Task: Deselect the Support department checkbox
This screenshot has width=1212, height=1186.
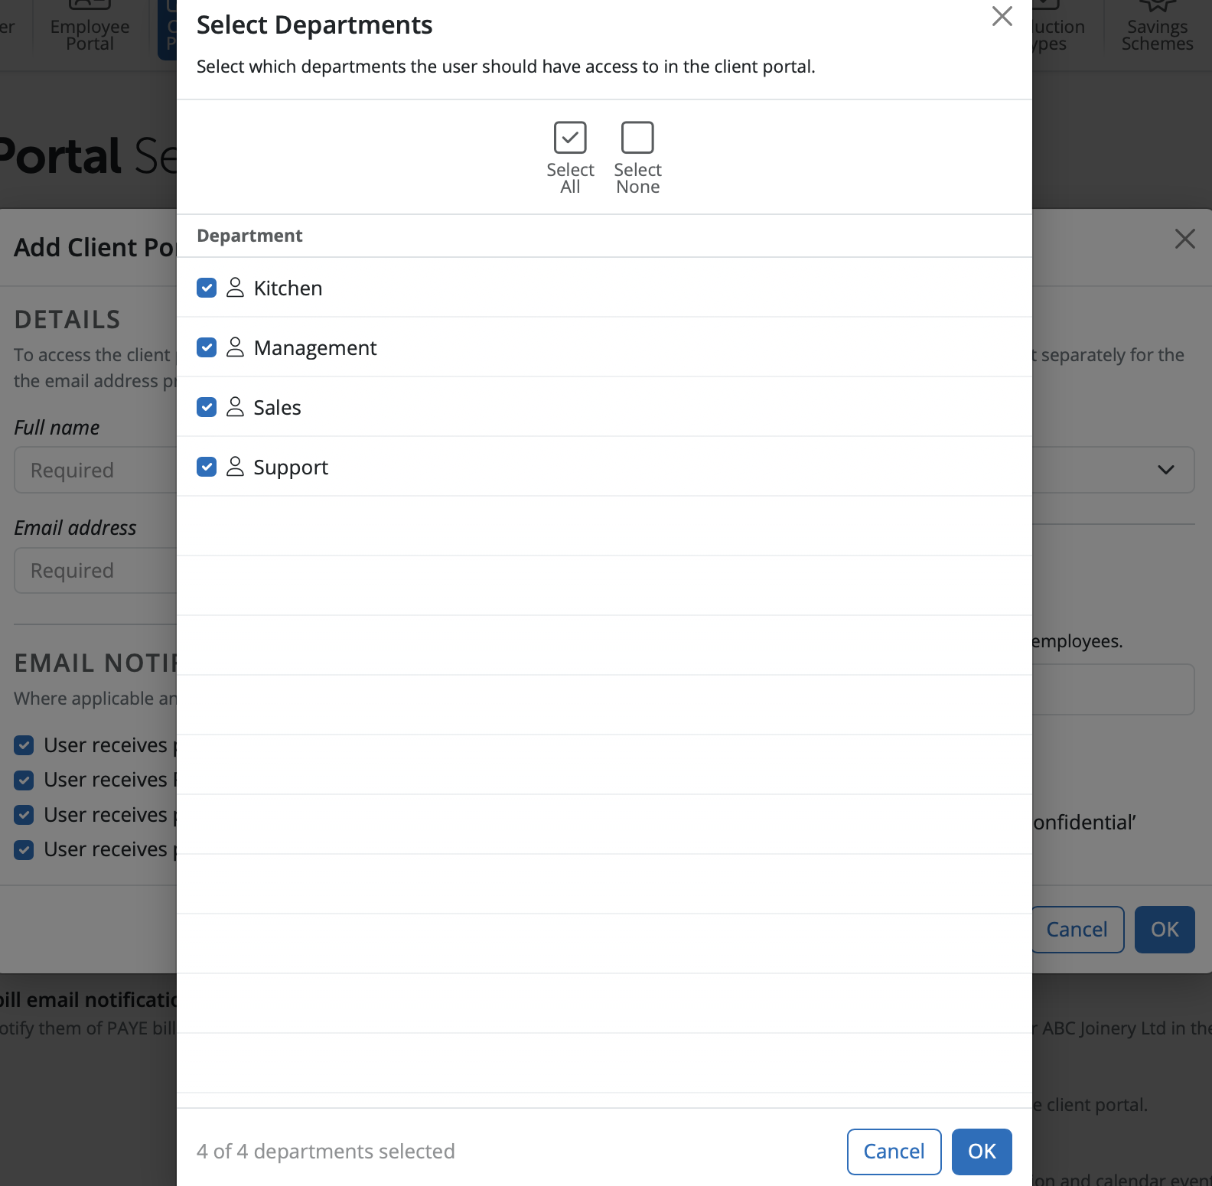Action: click(x=207, y=467)
